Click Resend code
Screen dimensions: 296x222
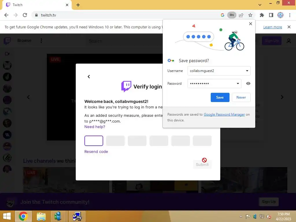[96, 151]
